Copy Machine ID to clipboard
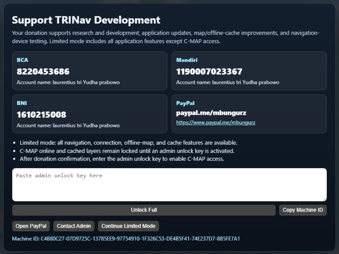 (303, 210)
